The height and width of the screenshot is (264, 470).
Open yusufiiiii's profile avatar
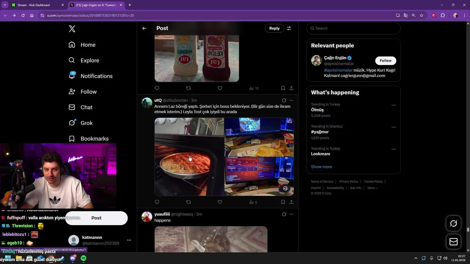147,217
